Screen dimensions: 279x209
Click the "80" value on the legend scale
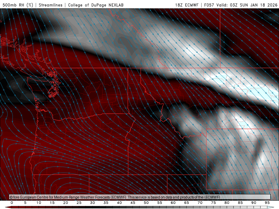[x=227, y=203]
